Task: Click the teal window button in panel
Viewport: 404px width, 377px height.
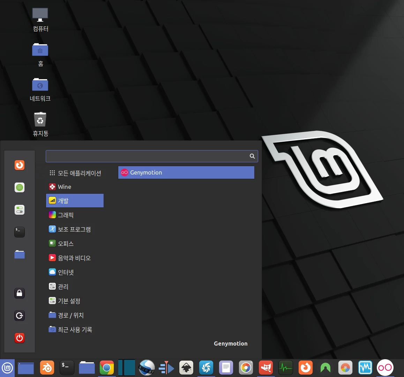Action: coord(127,368)
